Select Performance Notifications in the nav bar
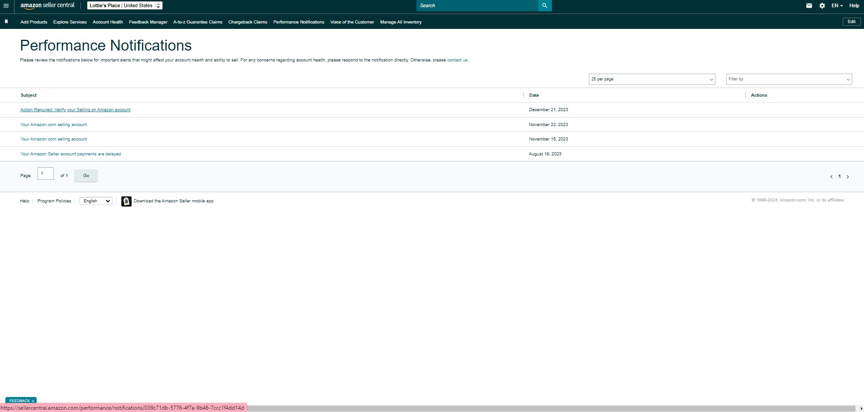864x412 pixels. coord(299,22)
